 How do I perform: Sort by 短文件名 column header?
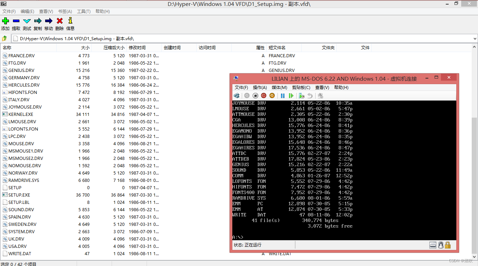(284, 47)
